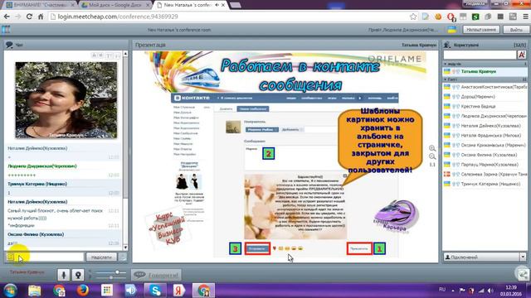The width and height of the screenshot is (531, 298).
Task: Go to the browser home page
Action: (41, 17)
